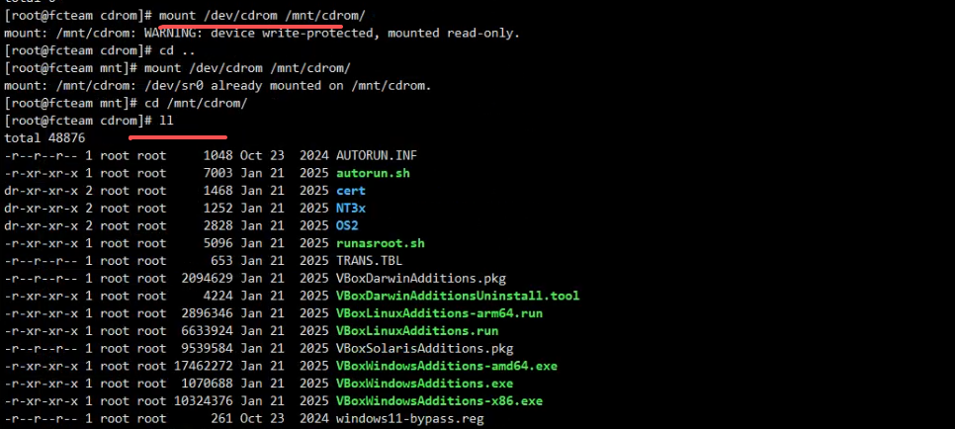Click the 'cd ..' command
Image resolution: width=955 pixels, height=429 pixels.
(x=177, y=50)
